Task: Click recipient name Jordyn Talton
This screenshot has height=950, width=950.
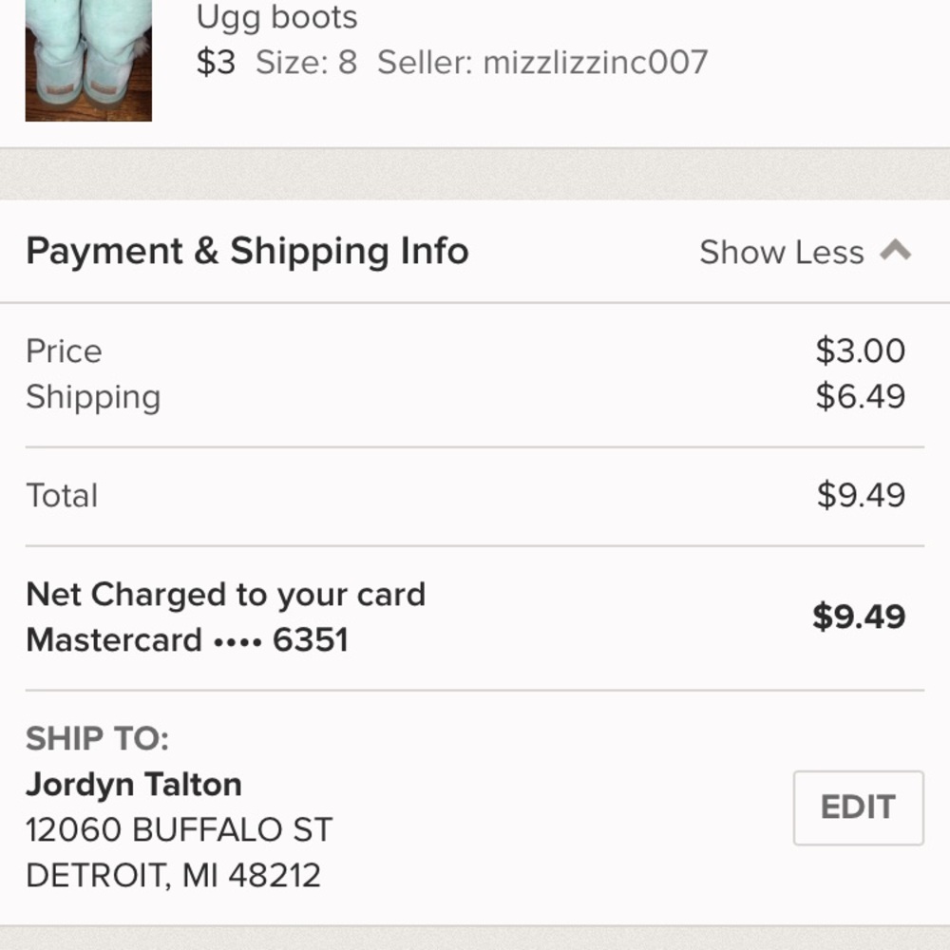Action: click(134, 784)
